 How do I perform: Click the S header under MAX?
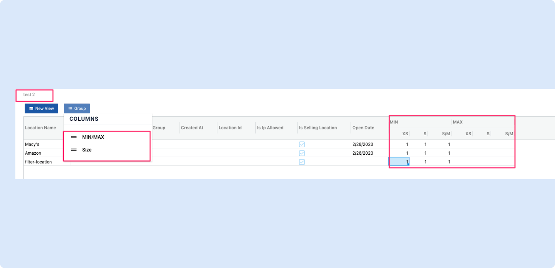click(488, 134)
